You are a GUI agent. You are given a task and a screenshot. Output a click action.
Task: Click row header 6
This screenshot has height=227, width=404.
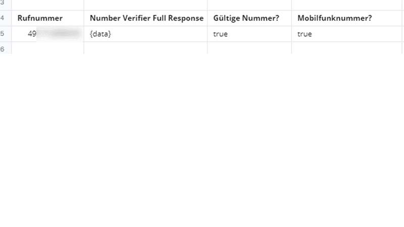click(x=4, y=48)
